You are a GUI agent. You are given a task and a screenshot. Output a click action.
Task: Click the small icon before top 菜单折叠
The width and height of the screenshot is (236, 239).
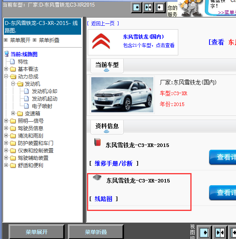tap(35, 40)
